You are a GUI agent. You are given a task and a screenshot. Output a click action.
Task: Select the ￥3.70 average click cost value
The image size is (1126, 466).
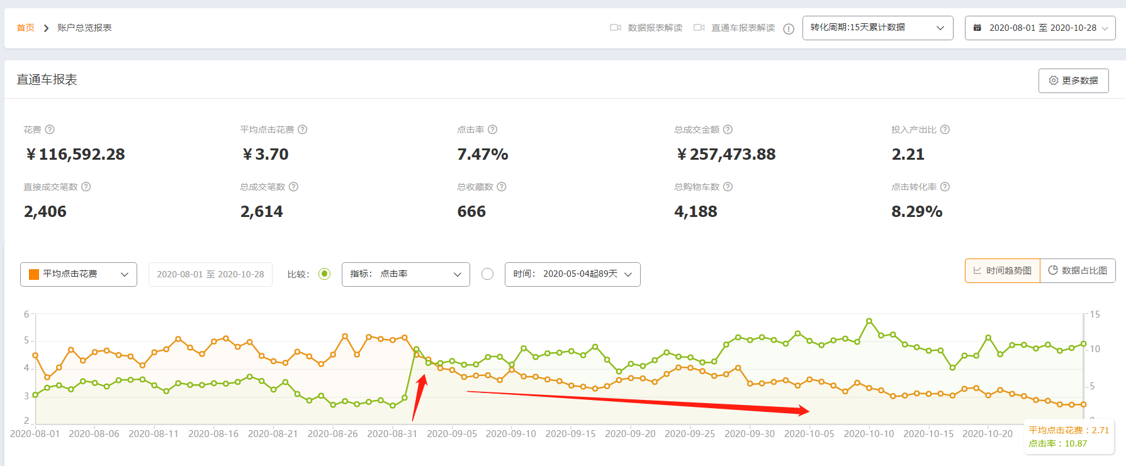tap(265, 154)
